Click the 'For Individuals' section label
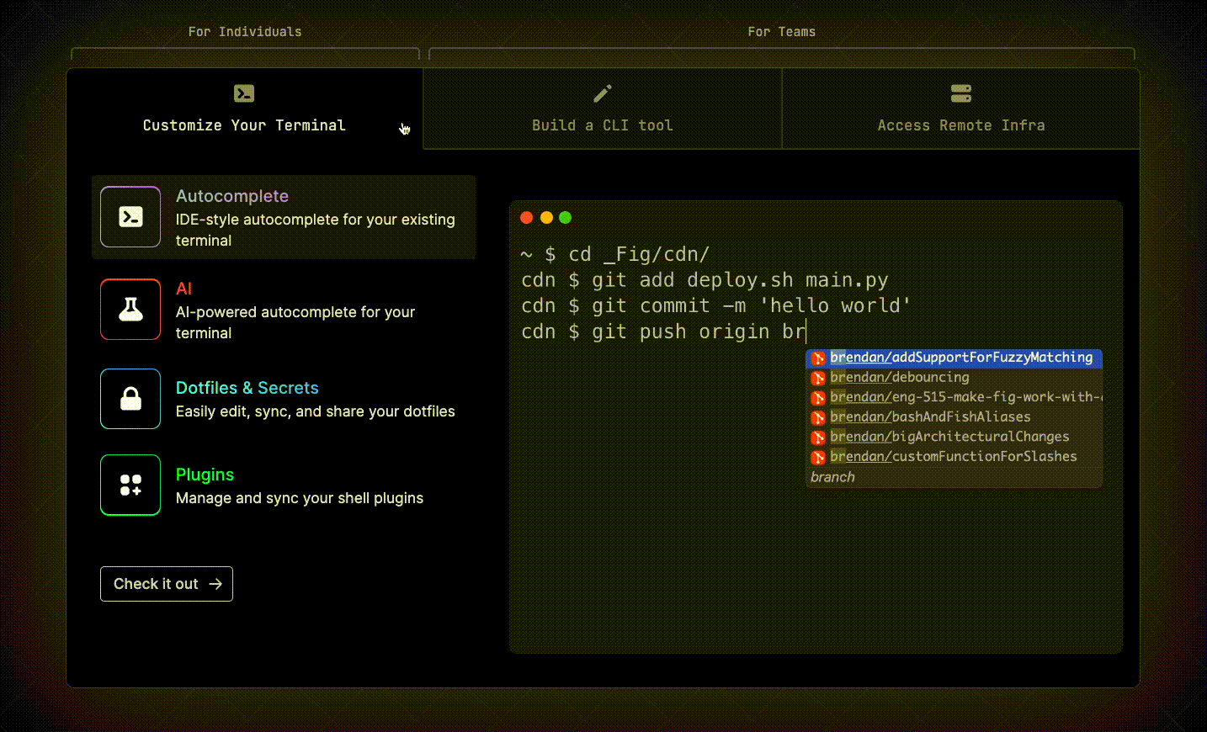 pyautogui.click(x=245, y=32)
